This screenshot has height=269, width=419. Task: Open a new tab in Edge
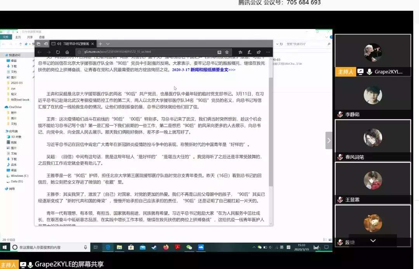100,44
